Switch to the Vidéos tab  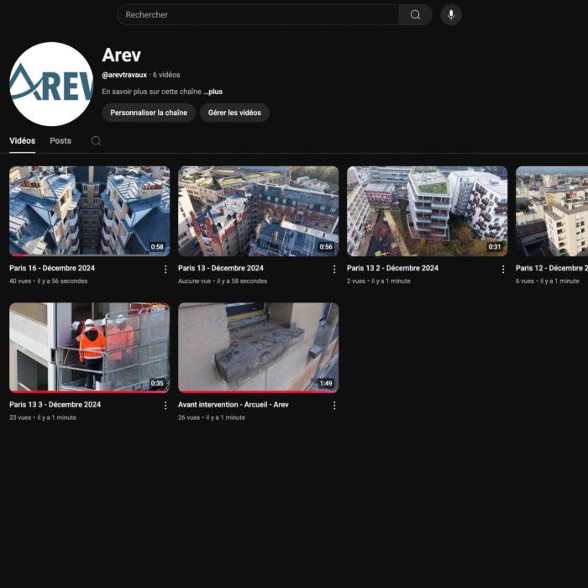pyautogui.click(x=23, y=141)
